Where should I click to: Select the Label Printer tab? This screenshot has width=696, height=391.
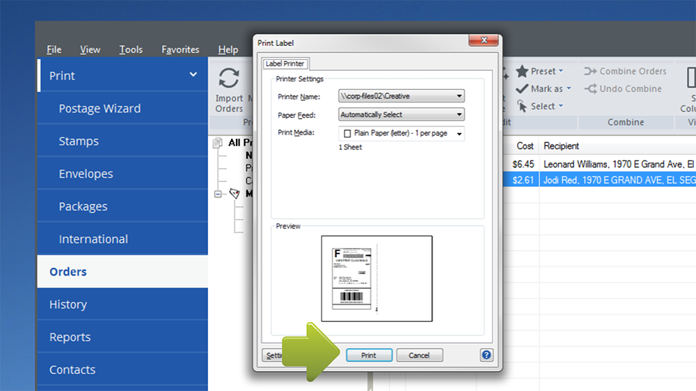click(285, 64)
